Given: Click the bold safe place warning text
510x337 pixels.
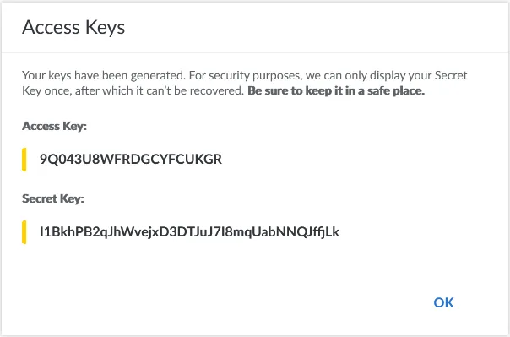Looking at the screenshot, I should [336, 90].
